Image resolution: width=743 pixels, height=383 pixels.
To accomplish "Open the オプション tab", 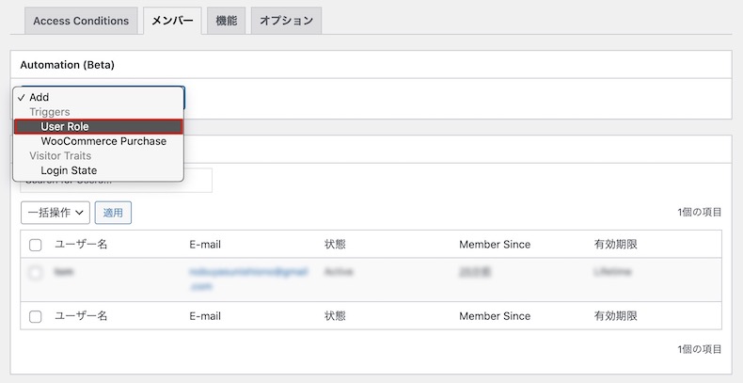I will (x=286, y=21).
